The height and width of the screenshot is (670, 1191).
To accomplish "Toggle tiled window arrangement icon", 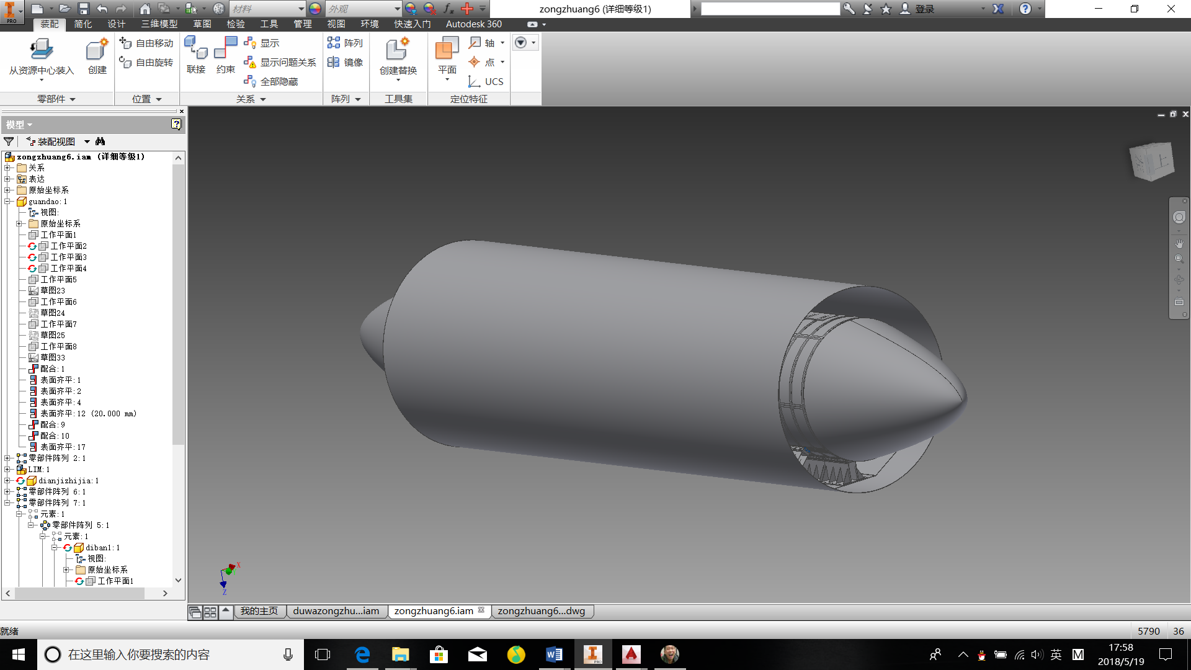I will 210,612.
